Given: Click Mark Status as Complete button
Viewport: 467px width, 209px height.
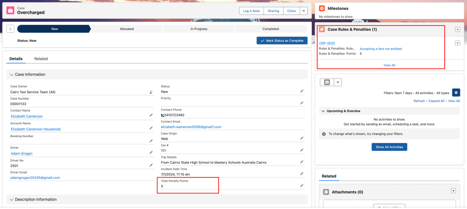Looking at the screenshot, I should coord(282,41).
